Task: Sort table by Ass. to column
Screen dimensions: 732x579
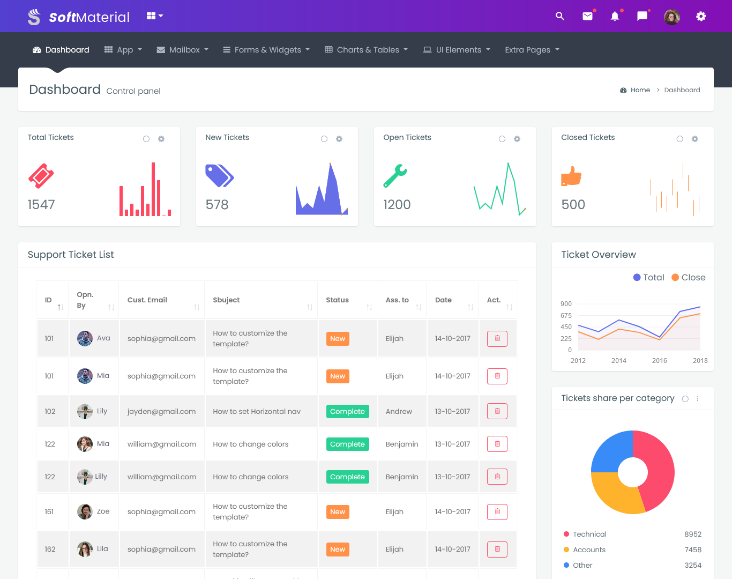Action: coord(402,300)
